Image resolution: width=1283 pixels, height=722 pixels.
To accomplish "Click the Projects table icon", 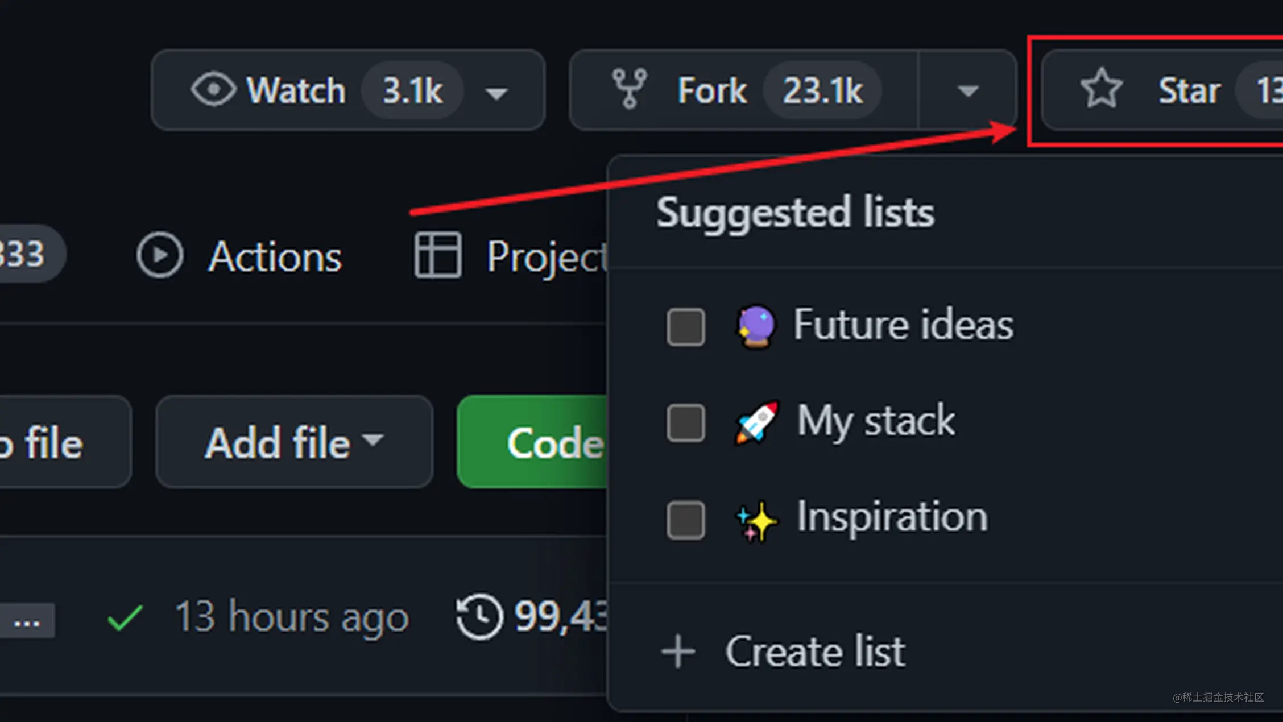I will [x=437, y=255].
